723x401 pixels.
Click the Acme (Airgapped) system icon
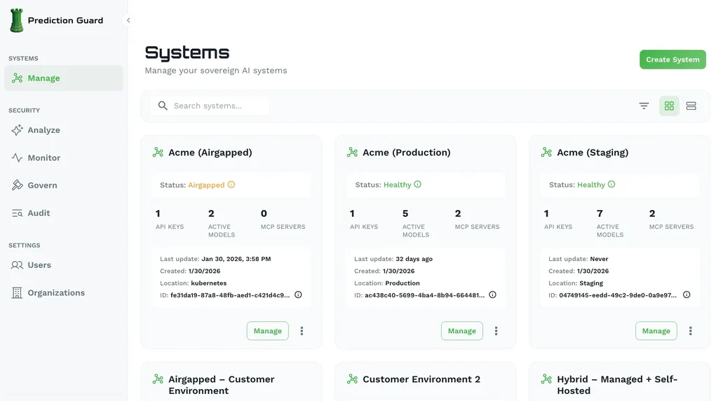158,153
